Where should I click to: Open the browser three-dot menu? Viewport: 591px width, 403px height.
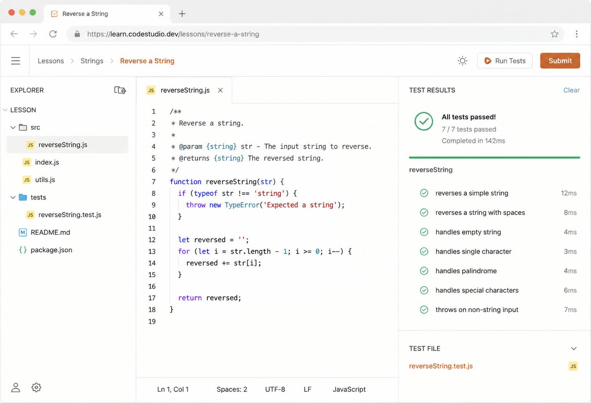click(577, 34)
